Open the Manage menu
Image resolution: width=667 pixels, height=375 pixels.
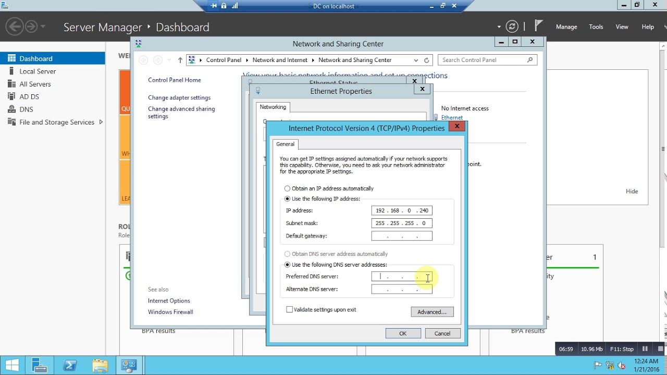pos(566,27)
